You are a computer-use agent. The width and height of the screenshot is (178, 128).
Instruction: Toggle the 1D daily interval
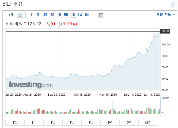[x=73, y=15]
